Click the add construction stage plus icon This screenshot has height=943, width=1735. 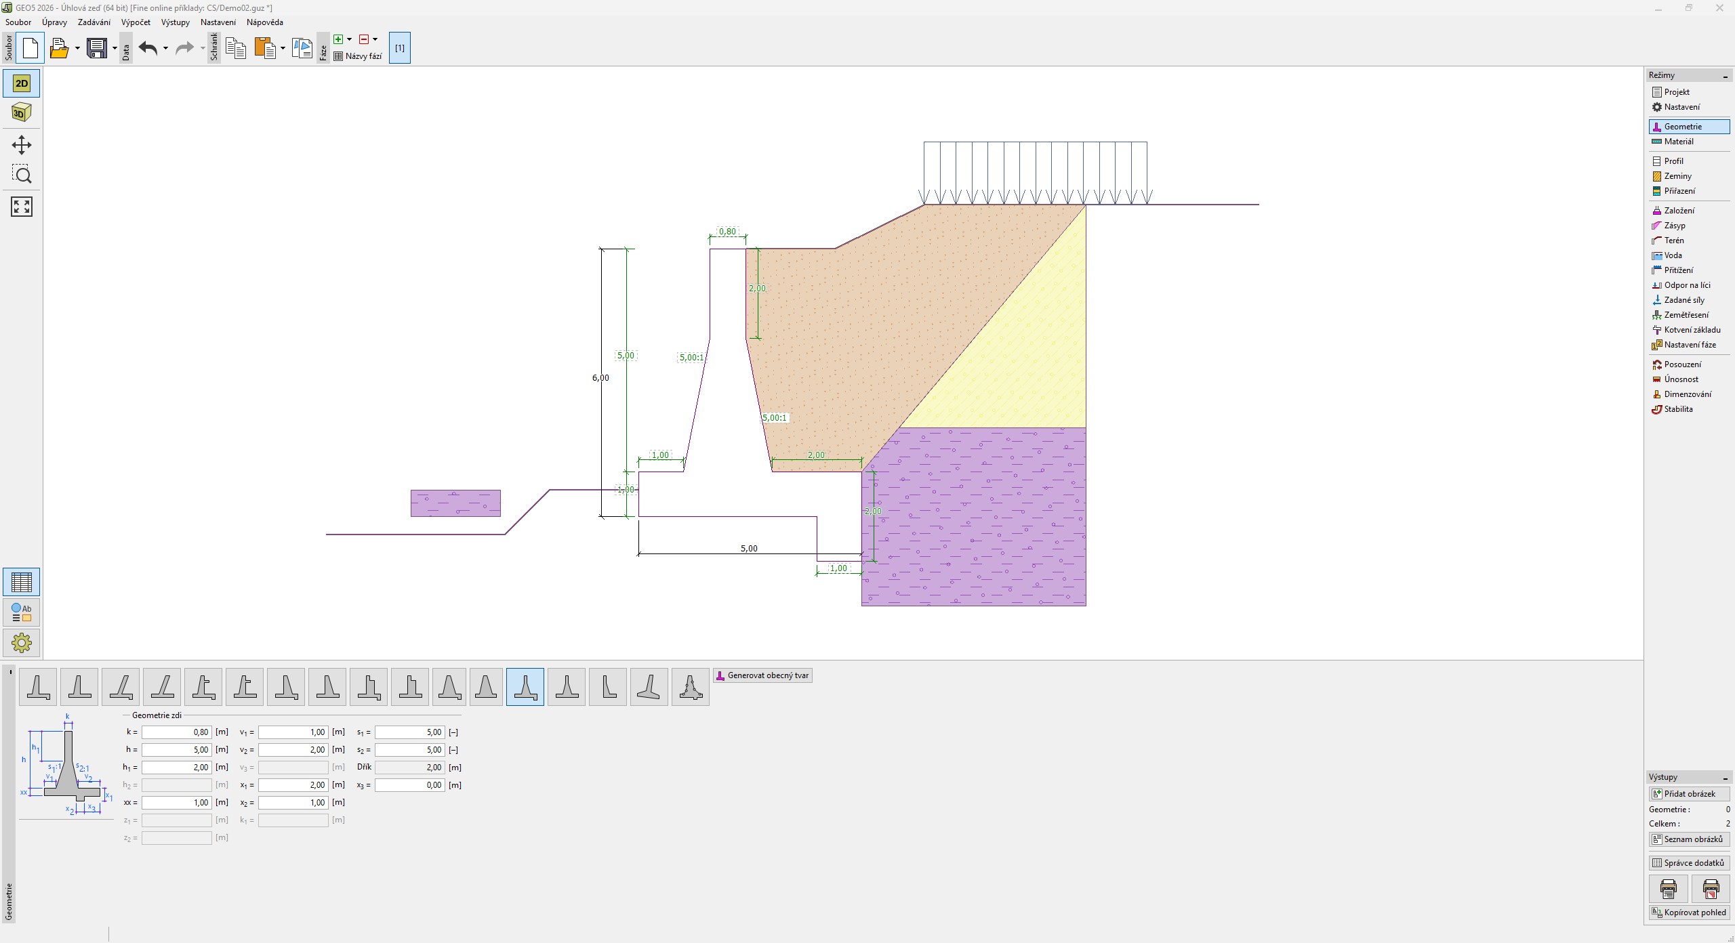click(x=338, y=39)
